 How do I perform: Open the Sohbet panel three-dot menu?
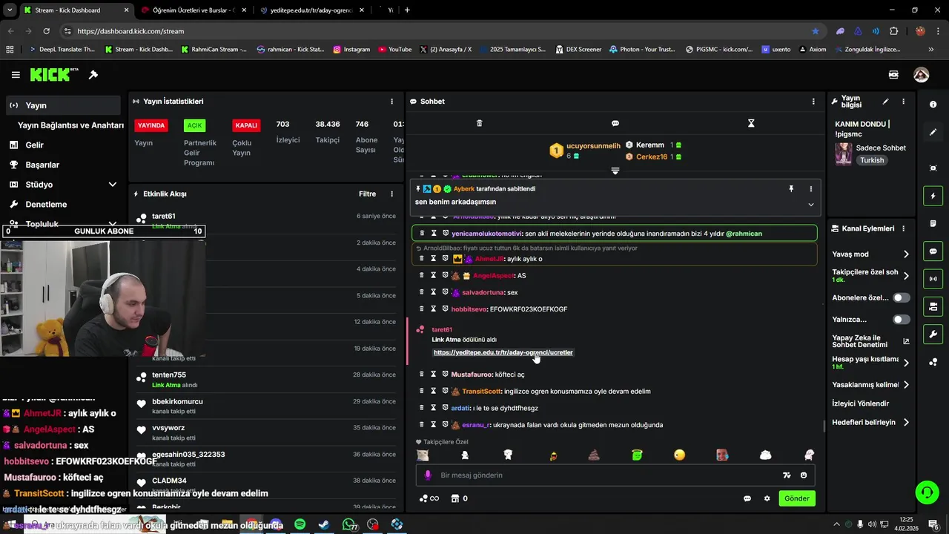coord(813,102)
